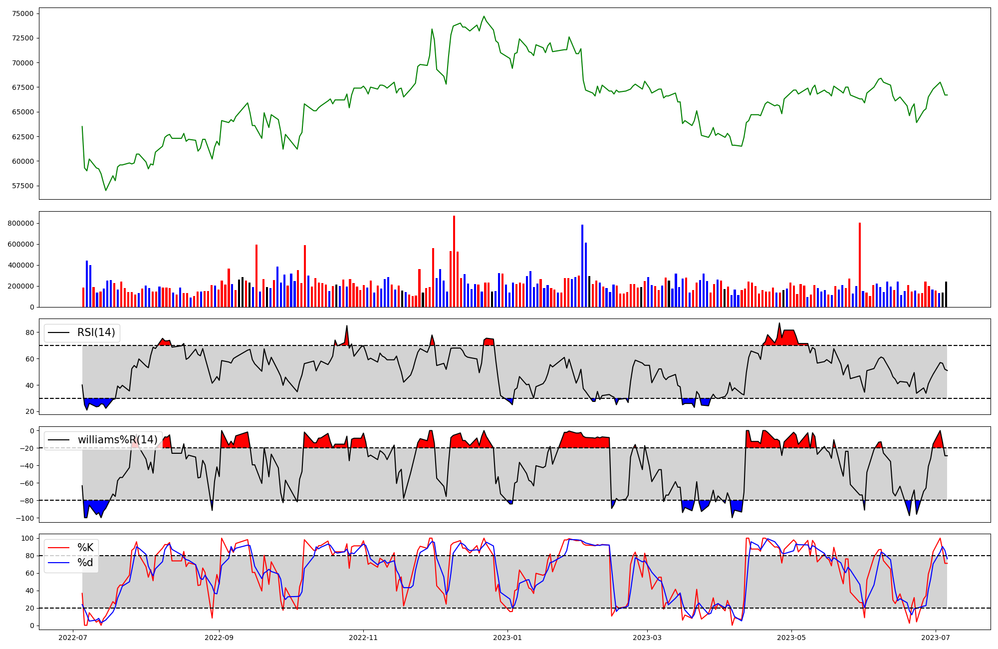Screen dimensions: 998x649
Task: Click the last black volume bar on the right
Action: (946, 295)
